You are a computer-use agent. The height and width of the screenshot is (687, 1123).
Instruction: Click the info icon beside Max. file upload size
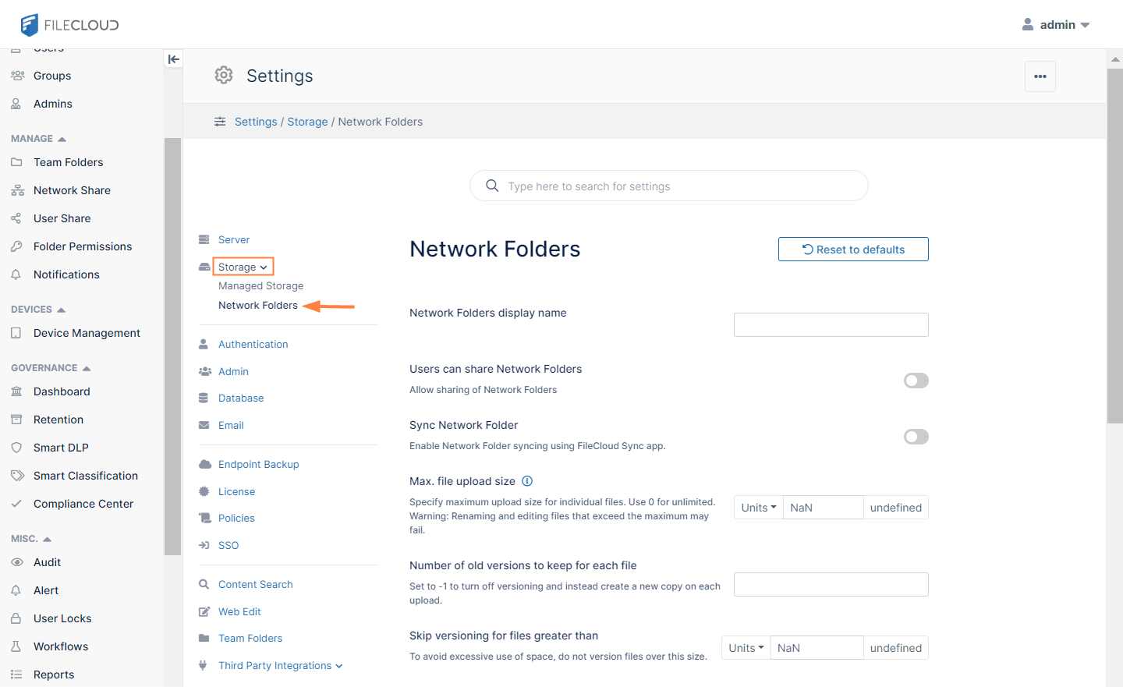tap(527, 481)
